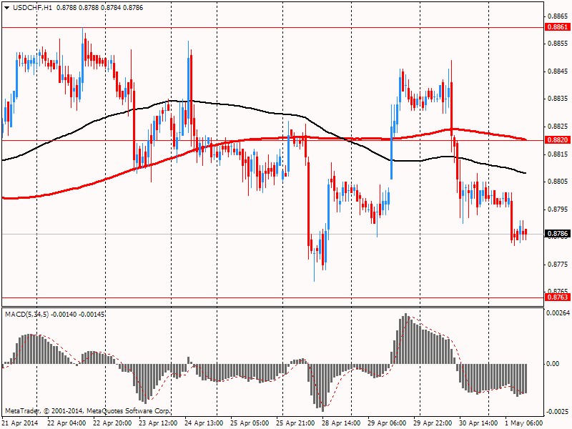Click the 30 Apr 14:00 time label
572x429 pixels.
coord(478,423)
